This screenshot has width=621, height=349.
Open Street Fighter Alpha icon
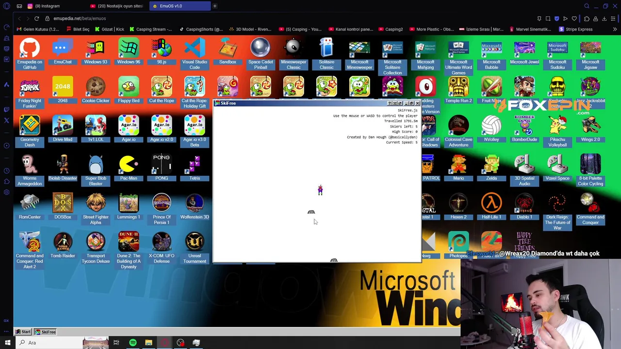[96, 209]
